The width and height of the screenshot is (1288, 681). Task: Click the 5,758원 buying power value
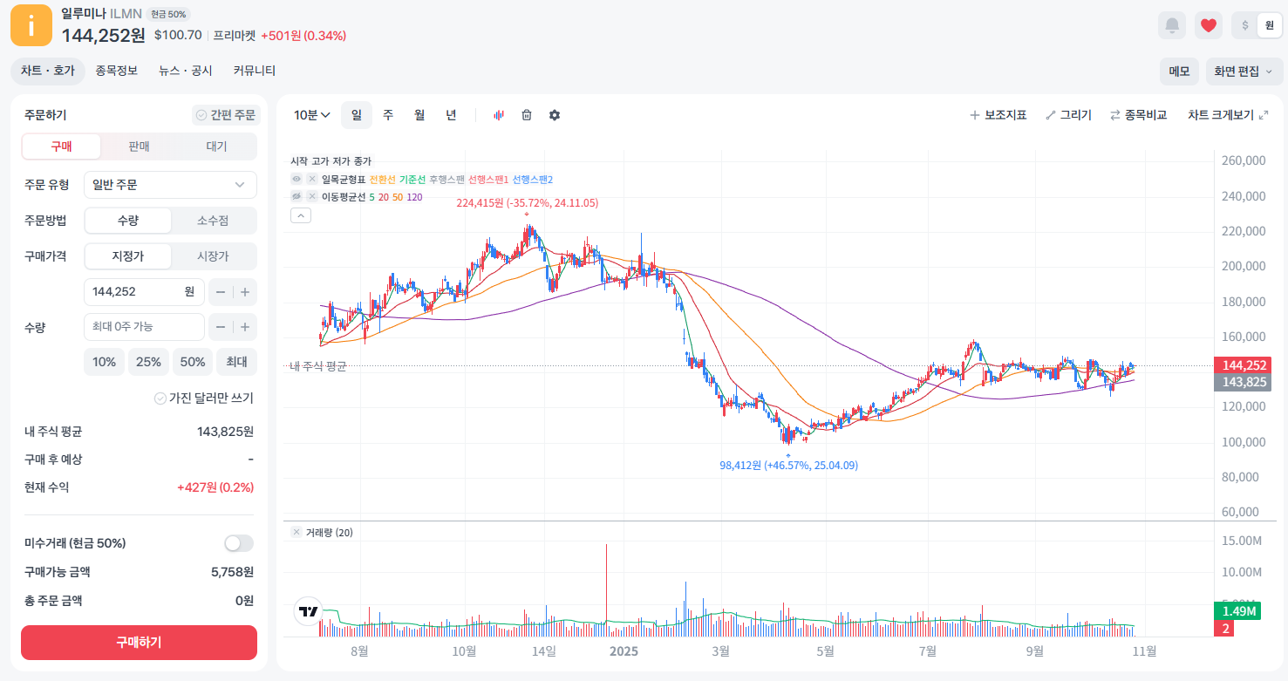(232, 572)
